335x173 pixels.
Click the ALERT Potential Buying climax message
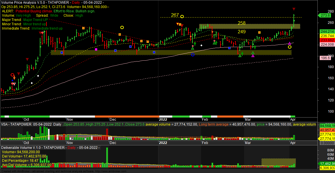pyautogui.click(x=48, y=11)
